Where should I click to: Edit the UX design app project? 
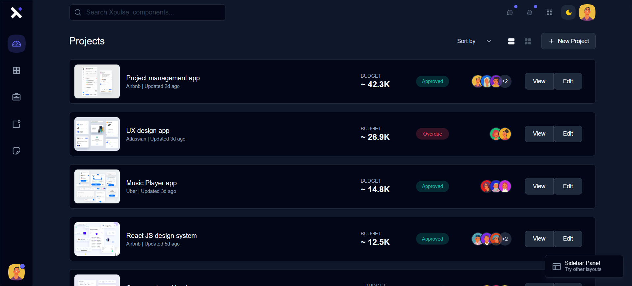coord(568,134)
